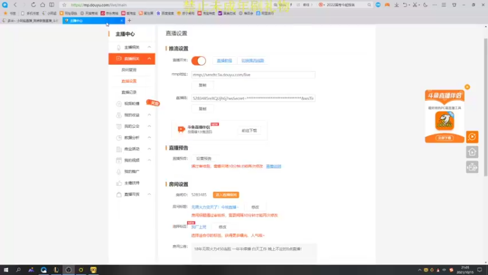Click the thumbs-up icon beside 主播扶持
Image resolution: width=488 pixels, height=275 pixels.
tap(118, 183)
